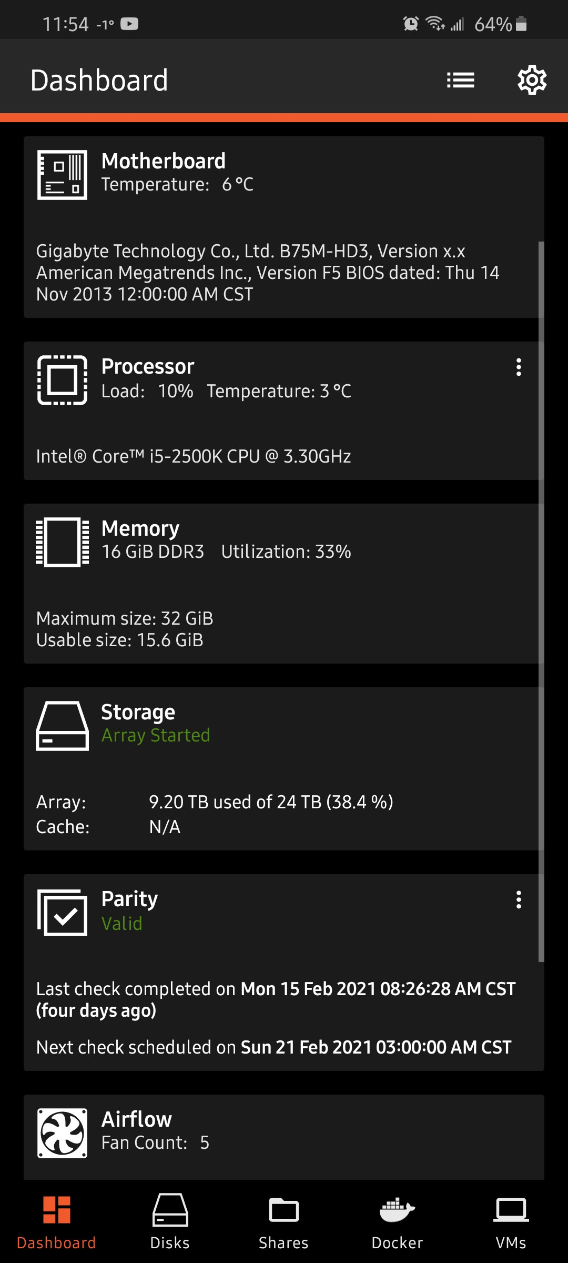Image resolution: width=568 pixels, height=1263 pixels.
Task: Open the settings gear icon
Action: tap(532, 80)
